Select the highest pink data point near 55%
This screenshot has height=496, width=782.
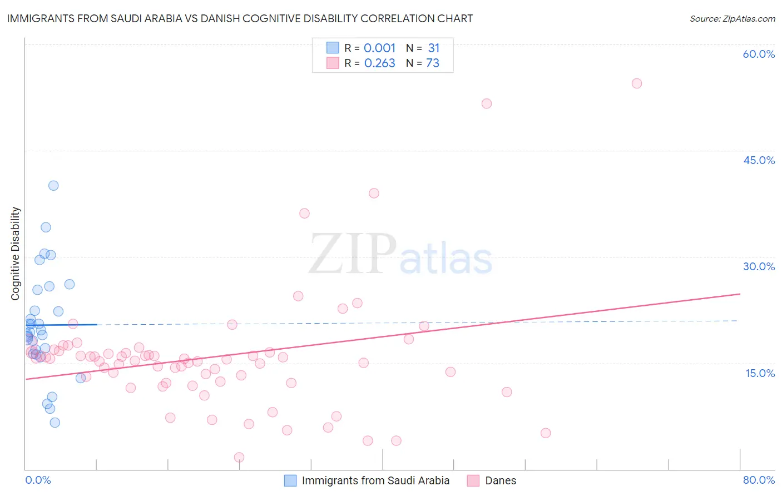637,83
